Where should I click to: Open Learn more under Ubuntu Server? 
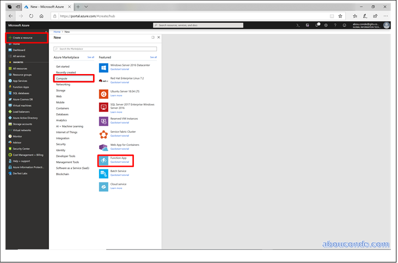coord(117,95)
